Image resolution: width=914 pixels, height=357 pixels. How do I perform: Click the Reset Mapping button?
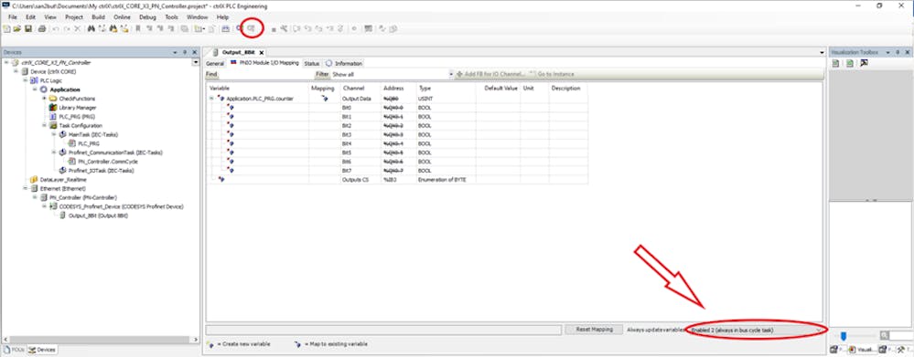[595, 329]
